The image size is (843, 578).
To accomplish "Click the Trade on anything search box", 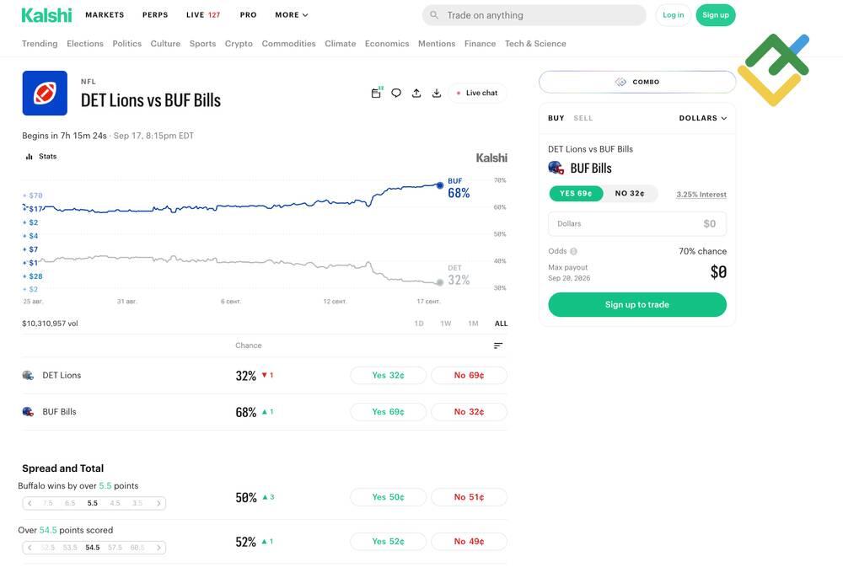I will 534,15.
